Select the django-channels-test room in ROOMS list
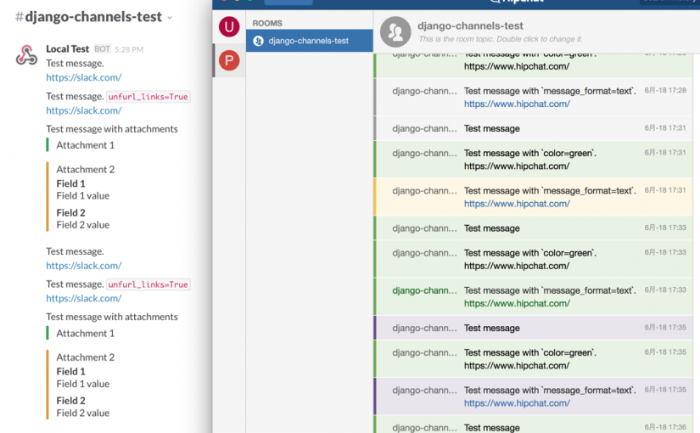Screen dimensions: 700x433 coord(310,41)
